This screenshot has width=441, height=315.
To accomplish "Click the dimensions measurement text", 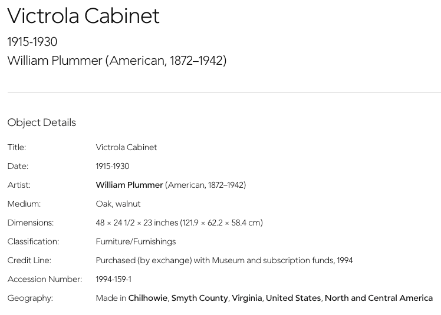I will pyautogui.click(x=179, y=223).
